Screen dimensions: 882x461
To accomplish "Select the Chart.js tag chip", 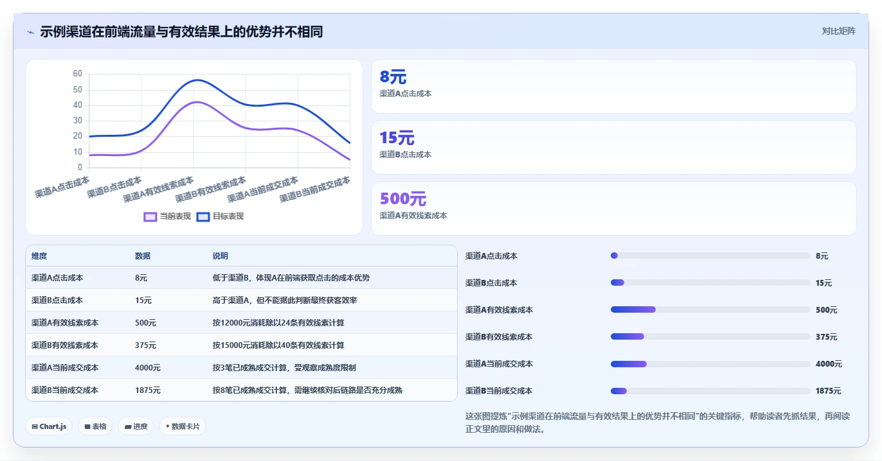I will 49,426.
